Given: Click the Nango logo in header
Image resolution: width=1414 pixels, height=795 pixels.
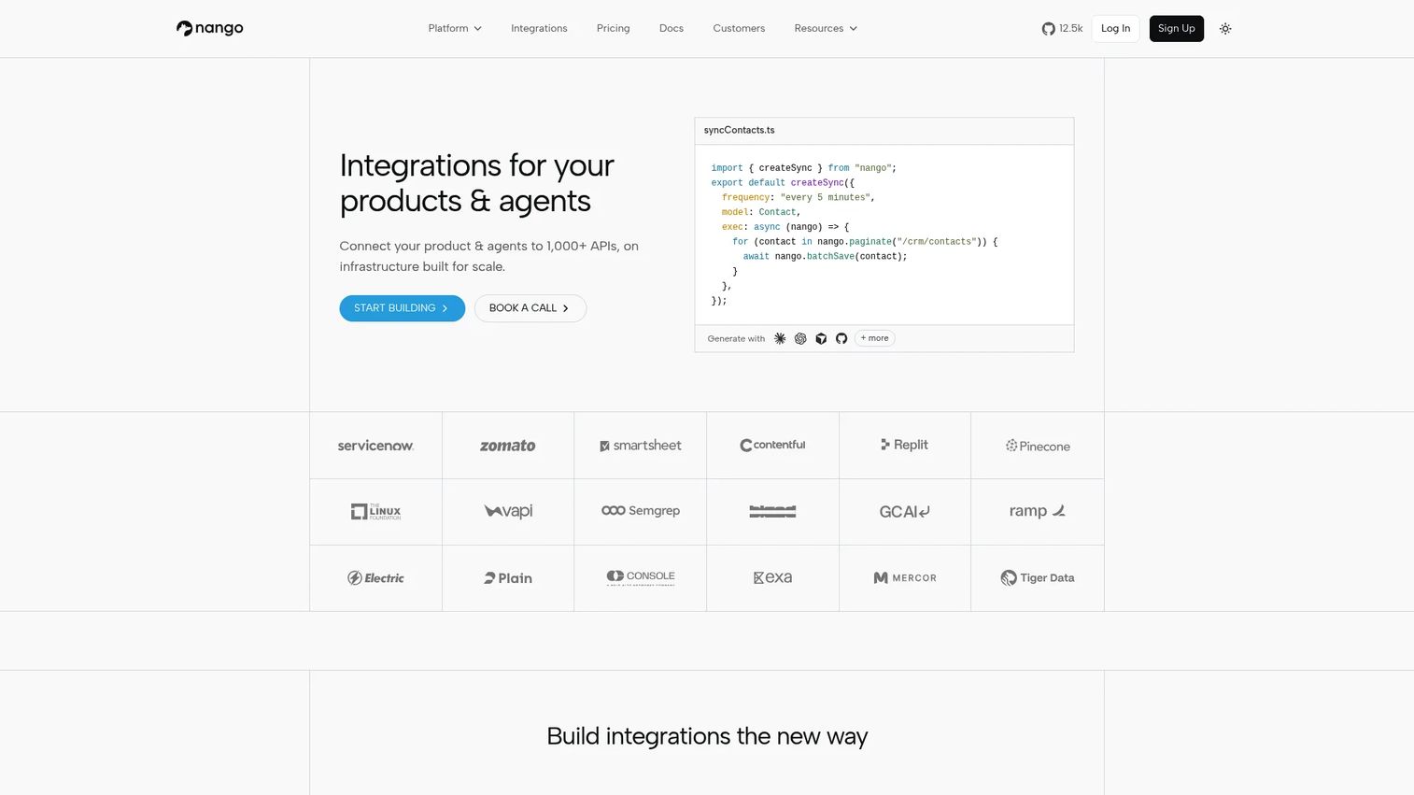Looking at the screenshot, I should (x=209, y=28).
